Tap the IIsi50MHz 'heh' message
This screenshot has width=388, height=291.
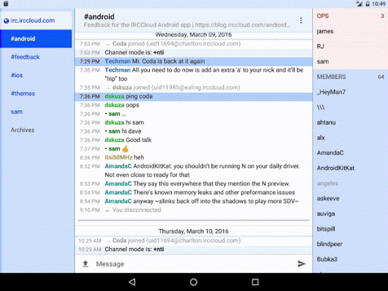[194, 157]
